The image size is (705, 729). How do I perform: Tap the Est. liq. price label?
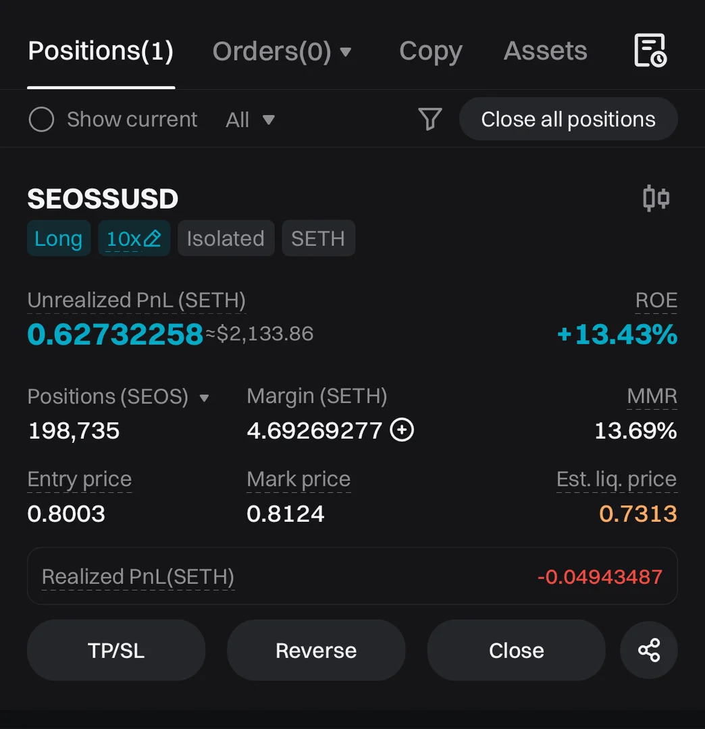(616, 479)
